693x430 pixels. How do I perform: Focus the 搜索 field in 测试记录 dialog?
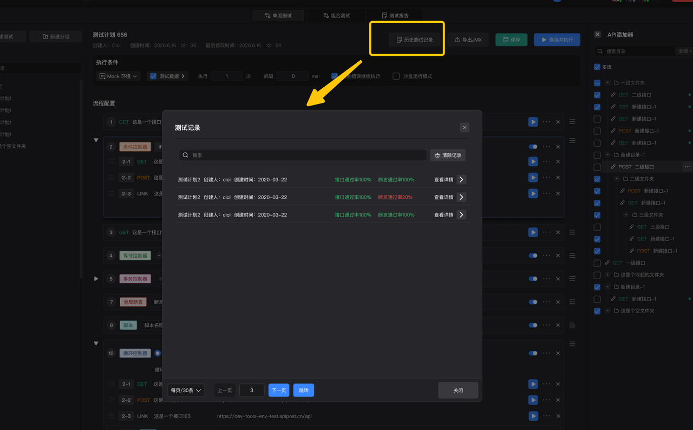303,155
